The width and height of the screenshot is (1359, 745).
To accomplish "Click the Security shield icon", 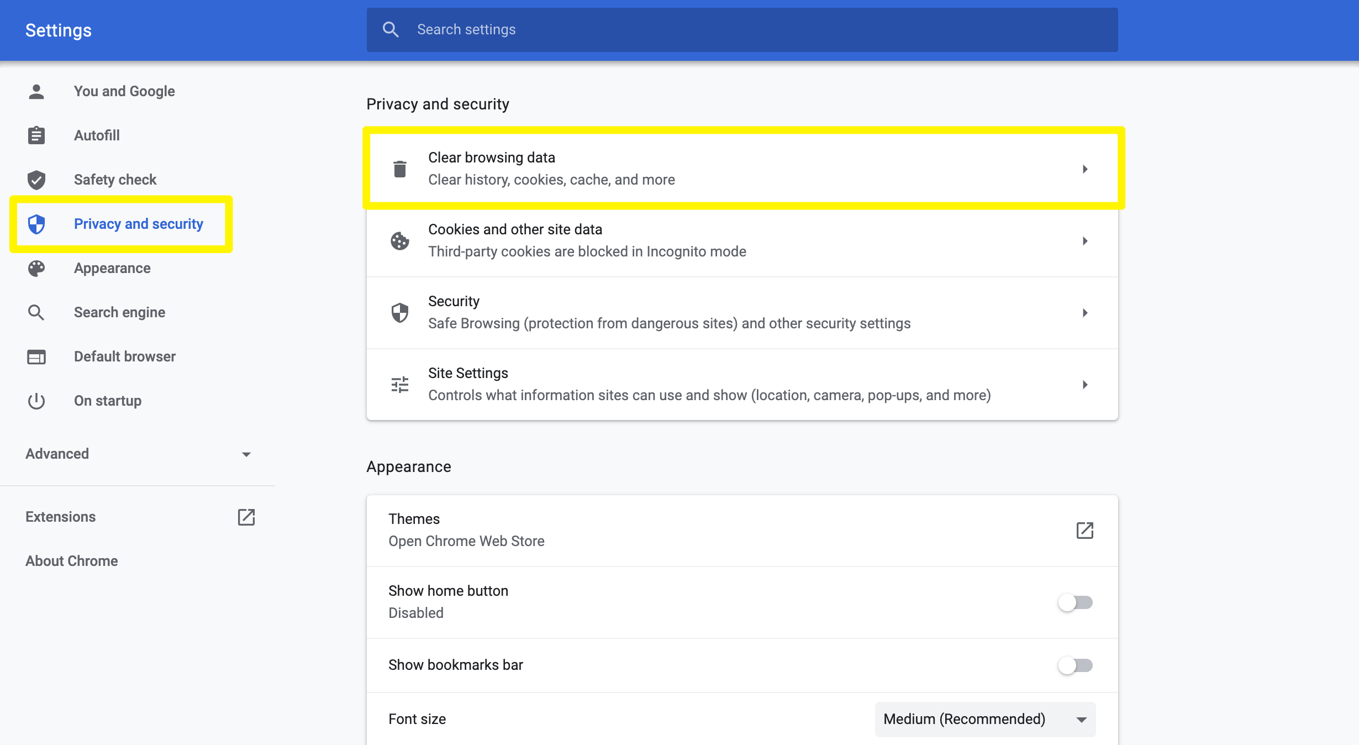I will [400, 312].
